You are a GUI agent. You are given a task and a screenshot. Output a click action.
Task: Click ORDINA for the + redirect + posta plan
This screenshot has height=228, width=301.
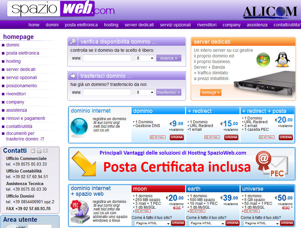click(x=286, y=137)
